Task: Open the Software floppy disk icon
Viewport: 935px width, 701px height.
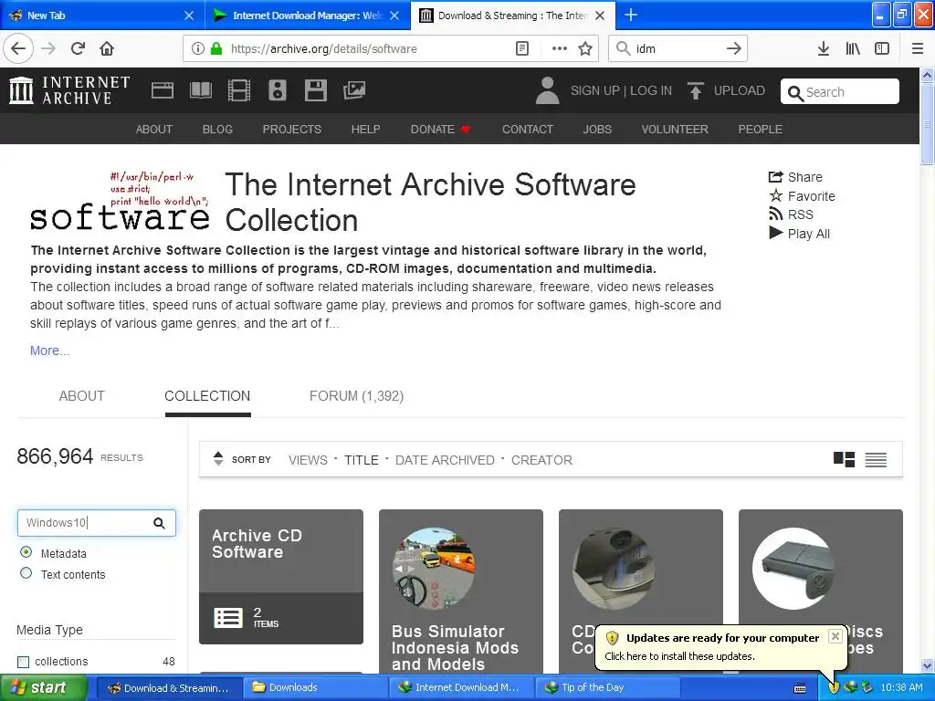Action: point(315,90)
